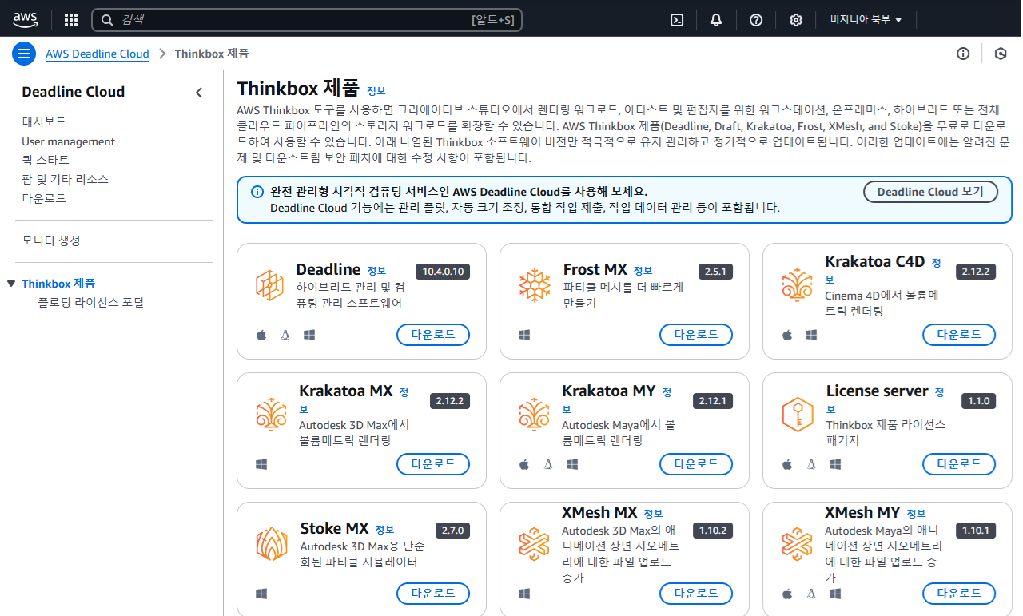This screenshot has width=1023, height=616.
Task: Download Frost MX with its 다운로드 button
Action: coord(696,335)
